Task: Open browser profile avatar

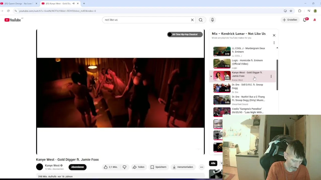Action: [315, 11]
